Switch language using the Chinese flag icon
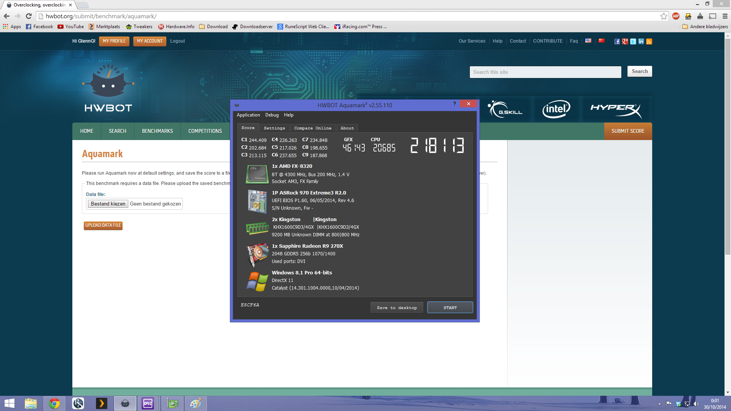 [x=602, y=41]
